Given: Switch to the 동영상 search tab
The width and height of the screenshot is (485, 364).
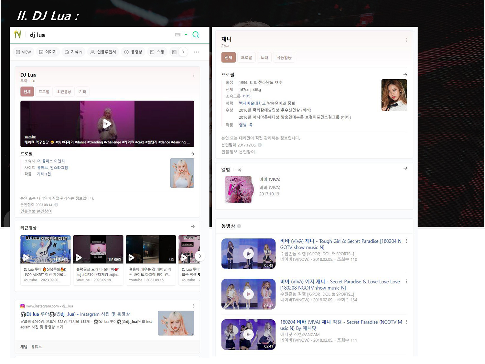Looking at the screenshot, I should pyautogui.click(x=133, y=52).
